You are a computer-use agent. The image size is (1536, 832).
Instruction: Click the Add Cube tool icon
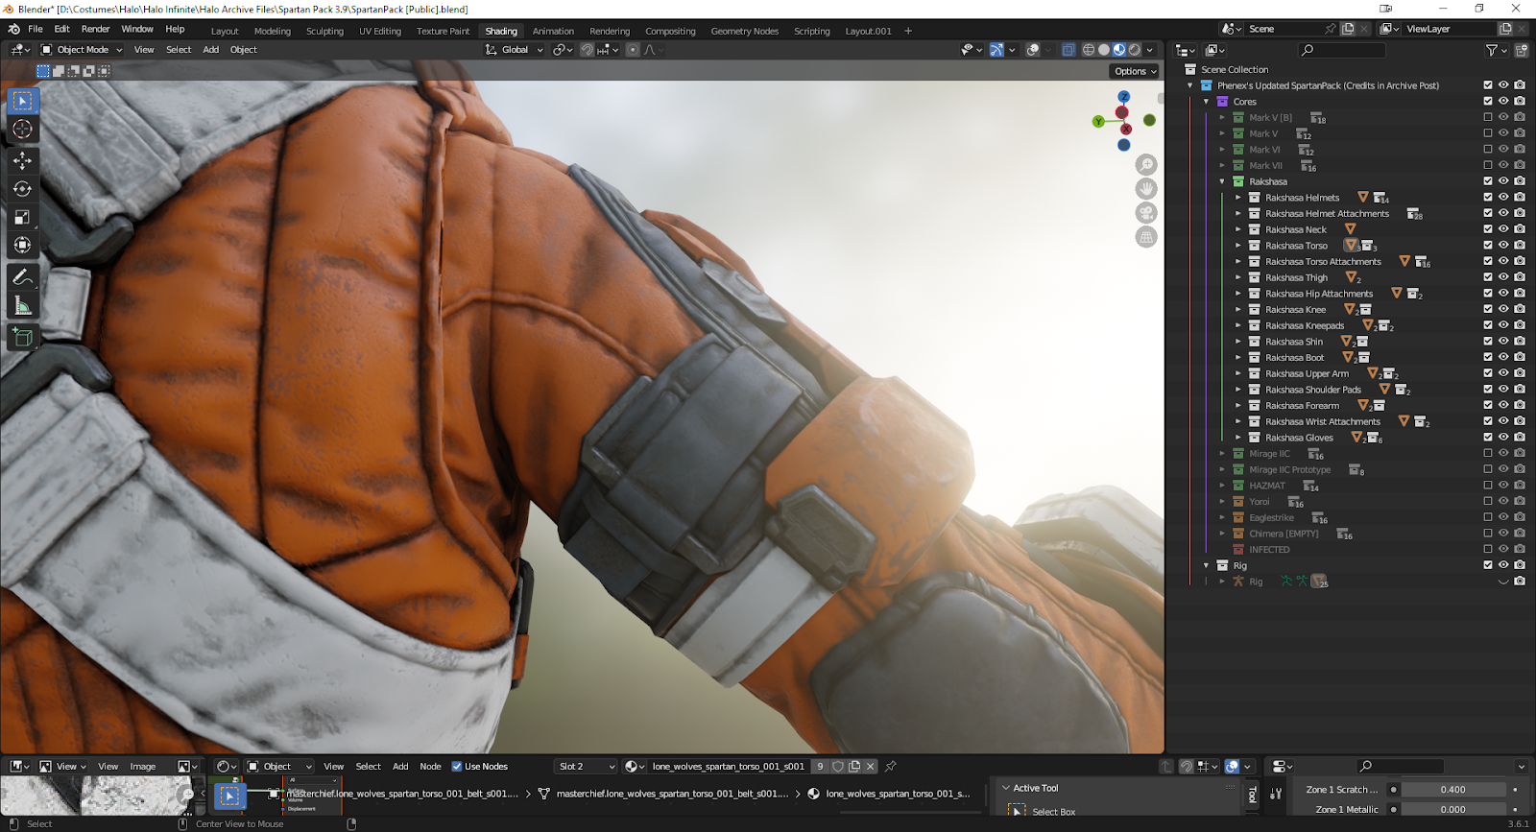click(x=22, y=337)
